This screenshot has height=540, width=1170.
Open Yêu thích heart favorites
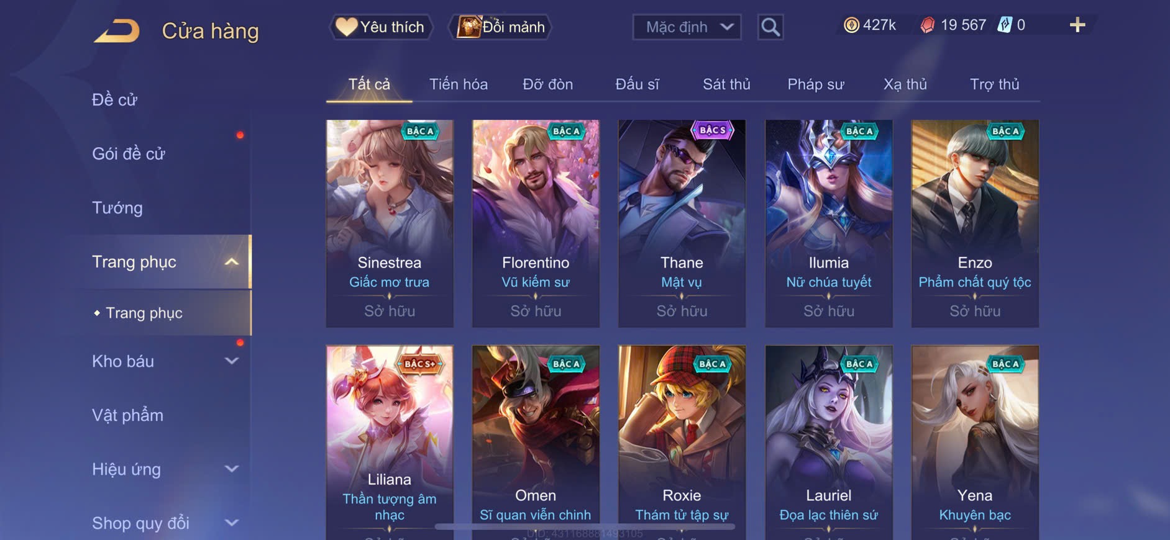(x=380, y=27)
